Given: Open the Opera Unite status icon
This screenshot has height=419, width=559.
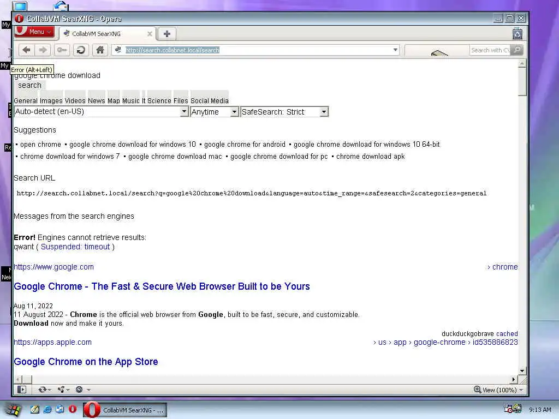Looking at the screenshot, I should pos(63,390).
